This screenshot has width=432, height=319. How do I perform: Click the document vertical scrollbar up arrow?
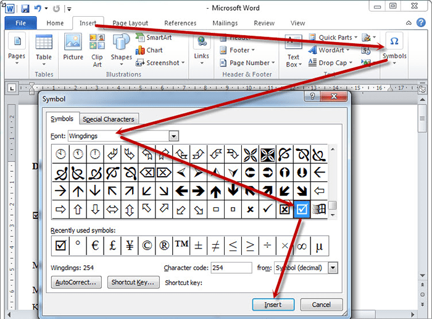[422, 100]
